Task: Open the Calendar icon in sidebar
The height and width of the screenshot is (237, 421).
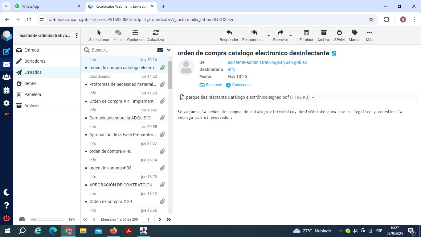Action: [6, 90]
